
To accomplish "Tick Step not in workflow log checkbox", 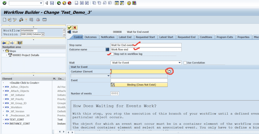I will tap(112, 54).
